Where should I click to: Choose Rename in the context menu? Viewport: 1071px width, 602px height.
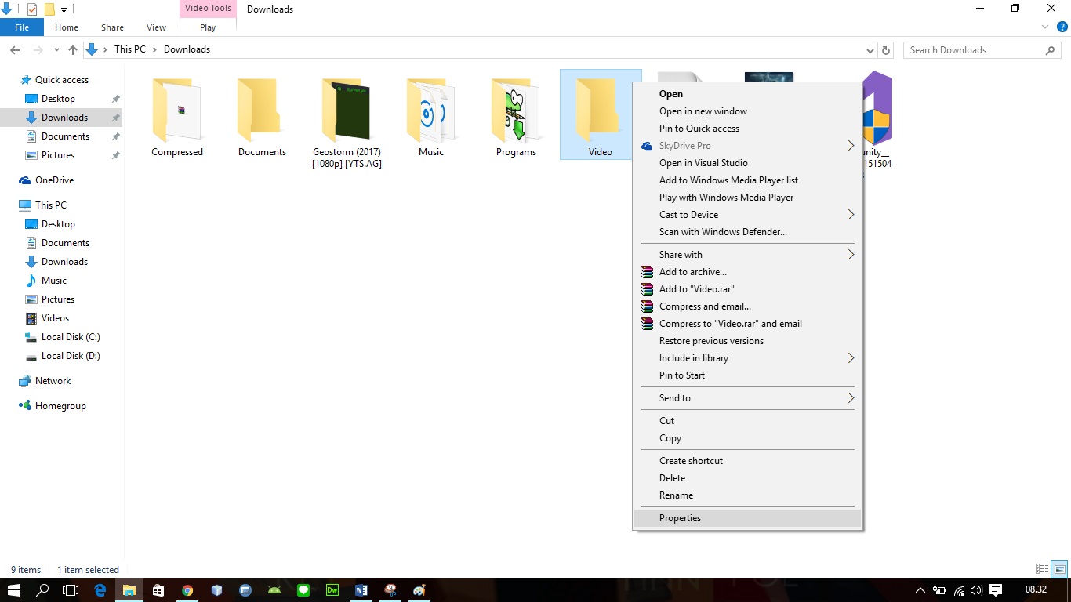click(x=748, y=495)
